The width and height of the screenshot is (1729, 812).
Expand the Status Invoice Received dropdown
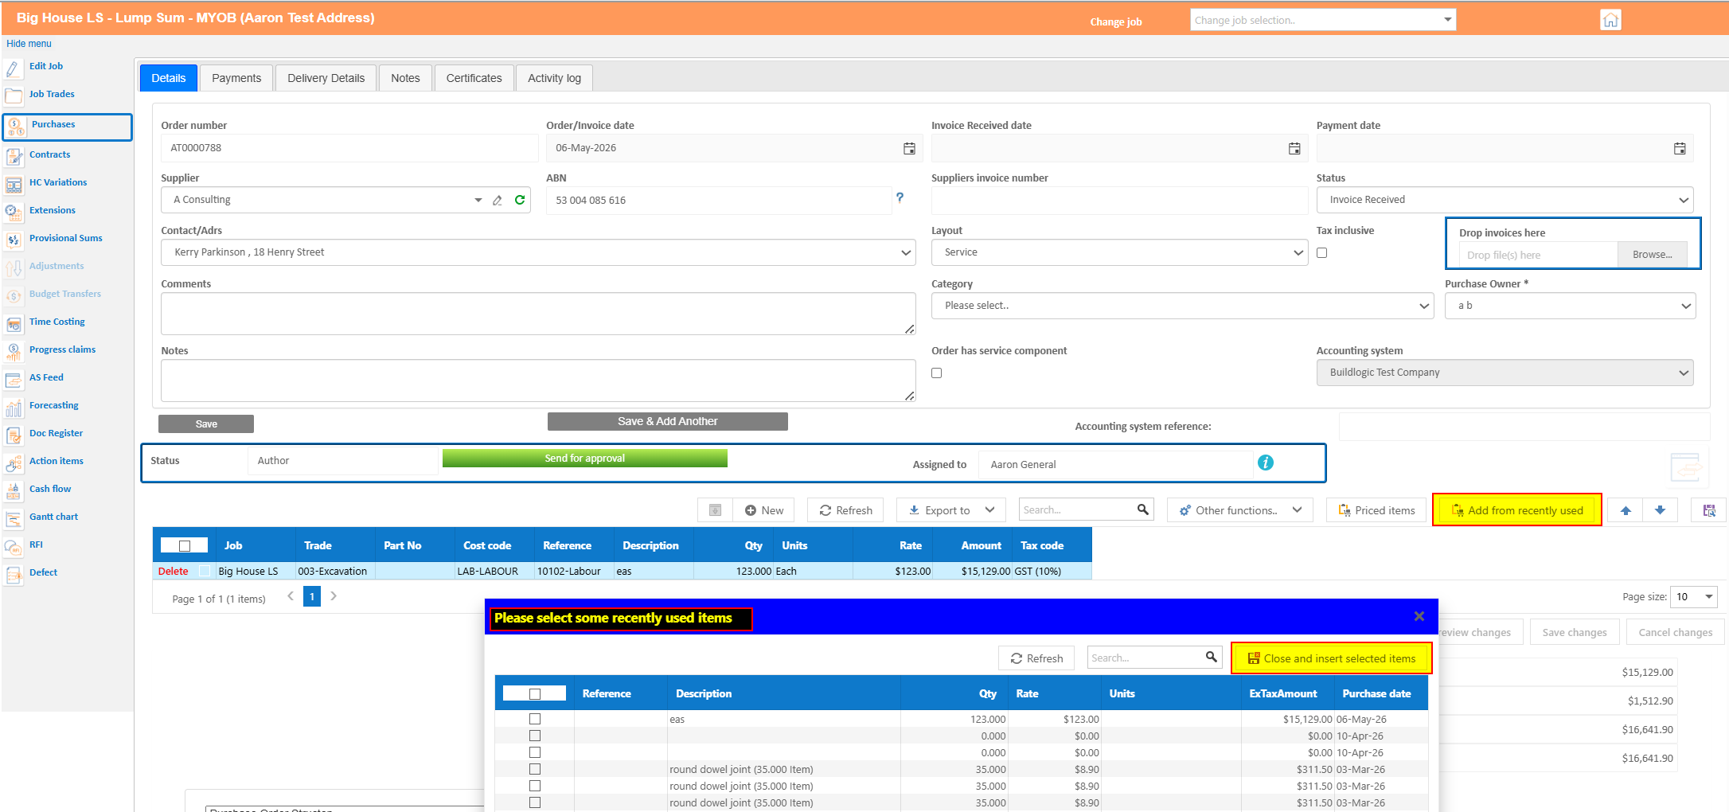(1505, 200)
